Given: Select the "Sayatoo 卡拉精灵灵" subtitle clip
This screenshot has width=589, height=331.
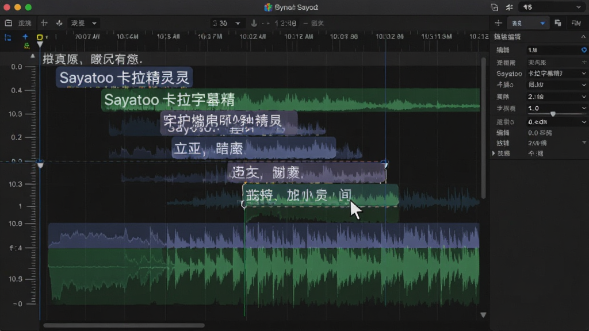Looking at the screenshot, I should point(124,78).
